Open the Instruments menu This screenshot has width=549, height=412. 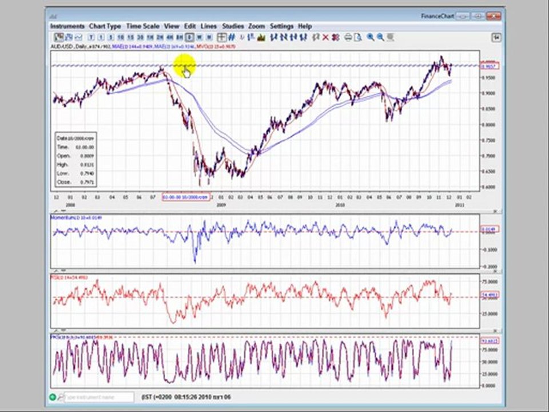(x=67, y=26)
